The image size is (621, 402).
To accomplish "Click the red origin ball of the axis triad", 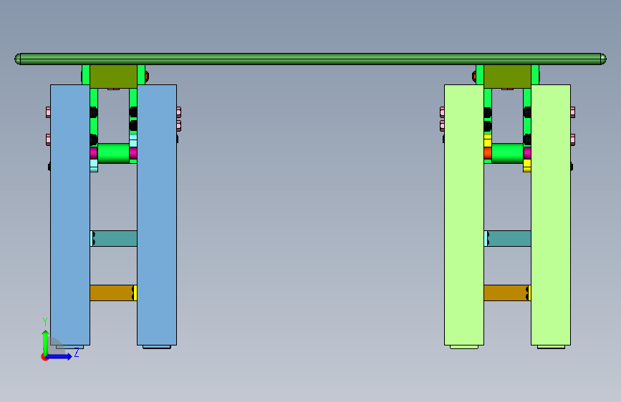I will click(44, 357).
